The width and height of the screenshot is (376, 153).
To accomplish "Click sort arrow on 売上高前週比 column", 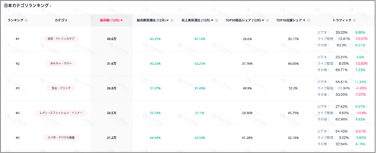I will tap(212, 20).
